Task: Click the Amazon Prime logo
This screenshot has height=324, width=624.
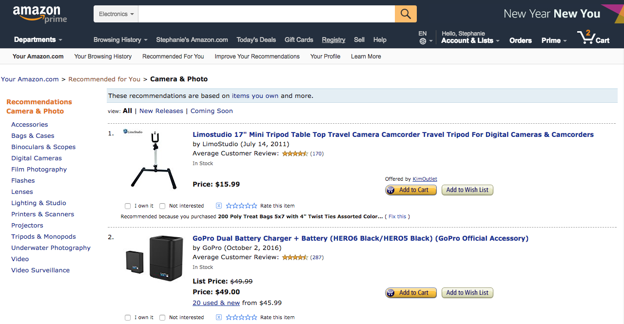Action: pyautogui.click(x=40, y=14)
